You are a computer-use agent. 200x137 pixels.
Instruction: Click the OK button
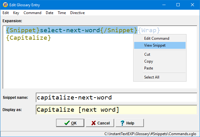pos(70,123)
